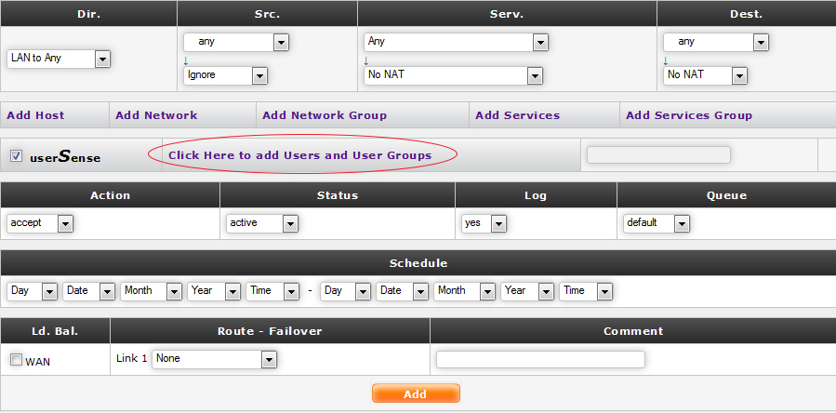Click the Comment text field

point(540,359)
